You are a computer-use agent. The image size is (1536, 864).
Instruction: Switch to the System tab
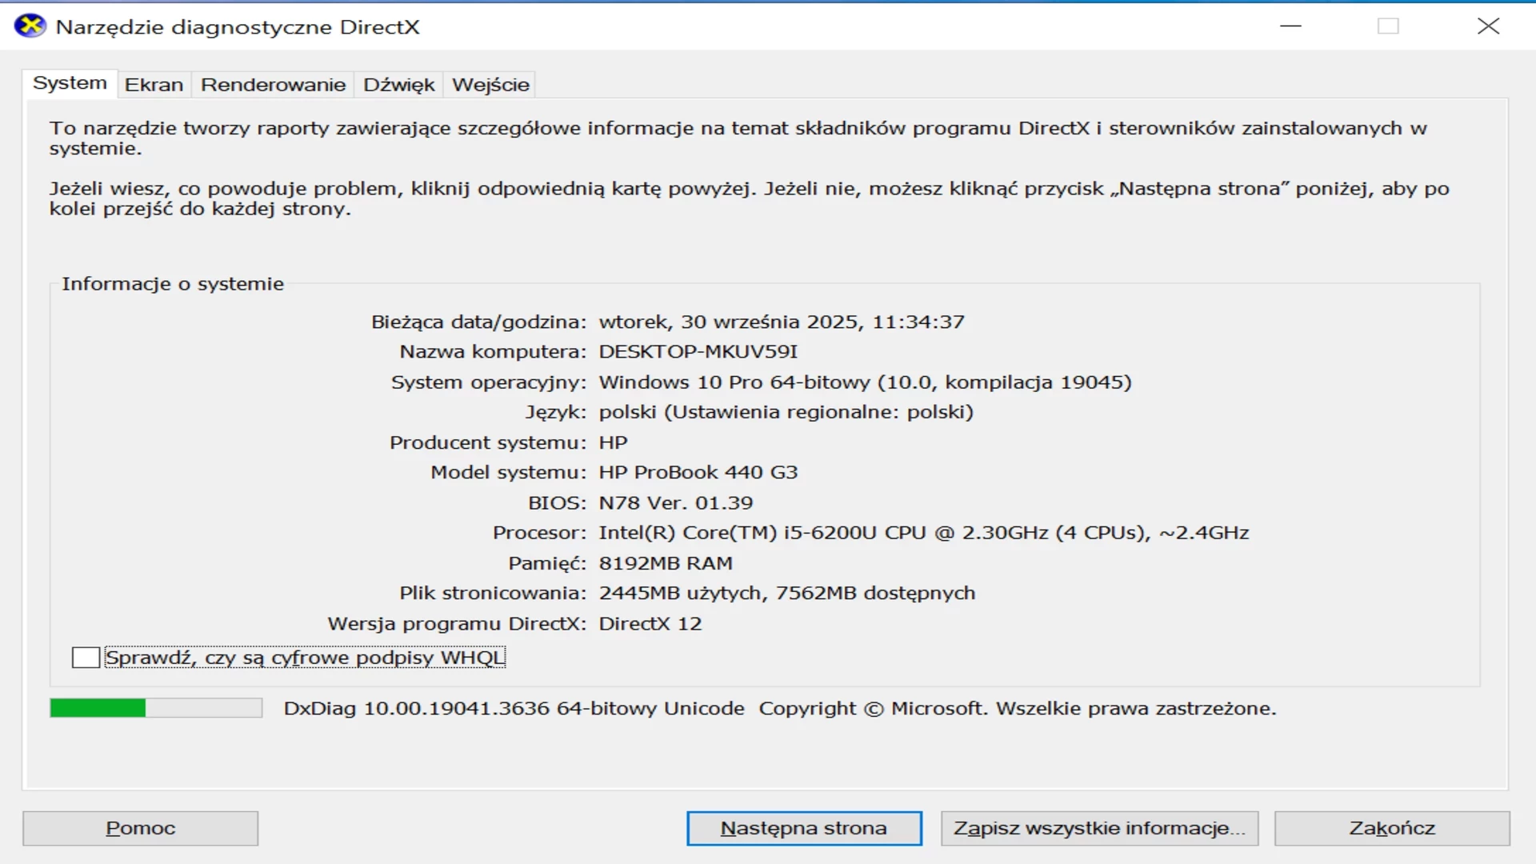(70, 83)
